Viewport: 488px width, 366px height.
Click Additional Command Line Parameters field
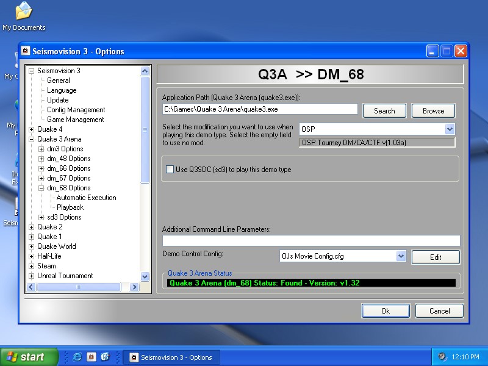(310, 240)
